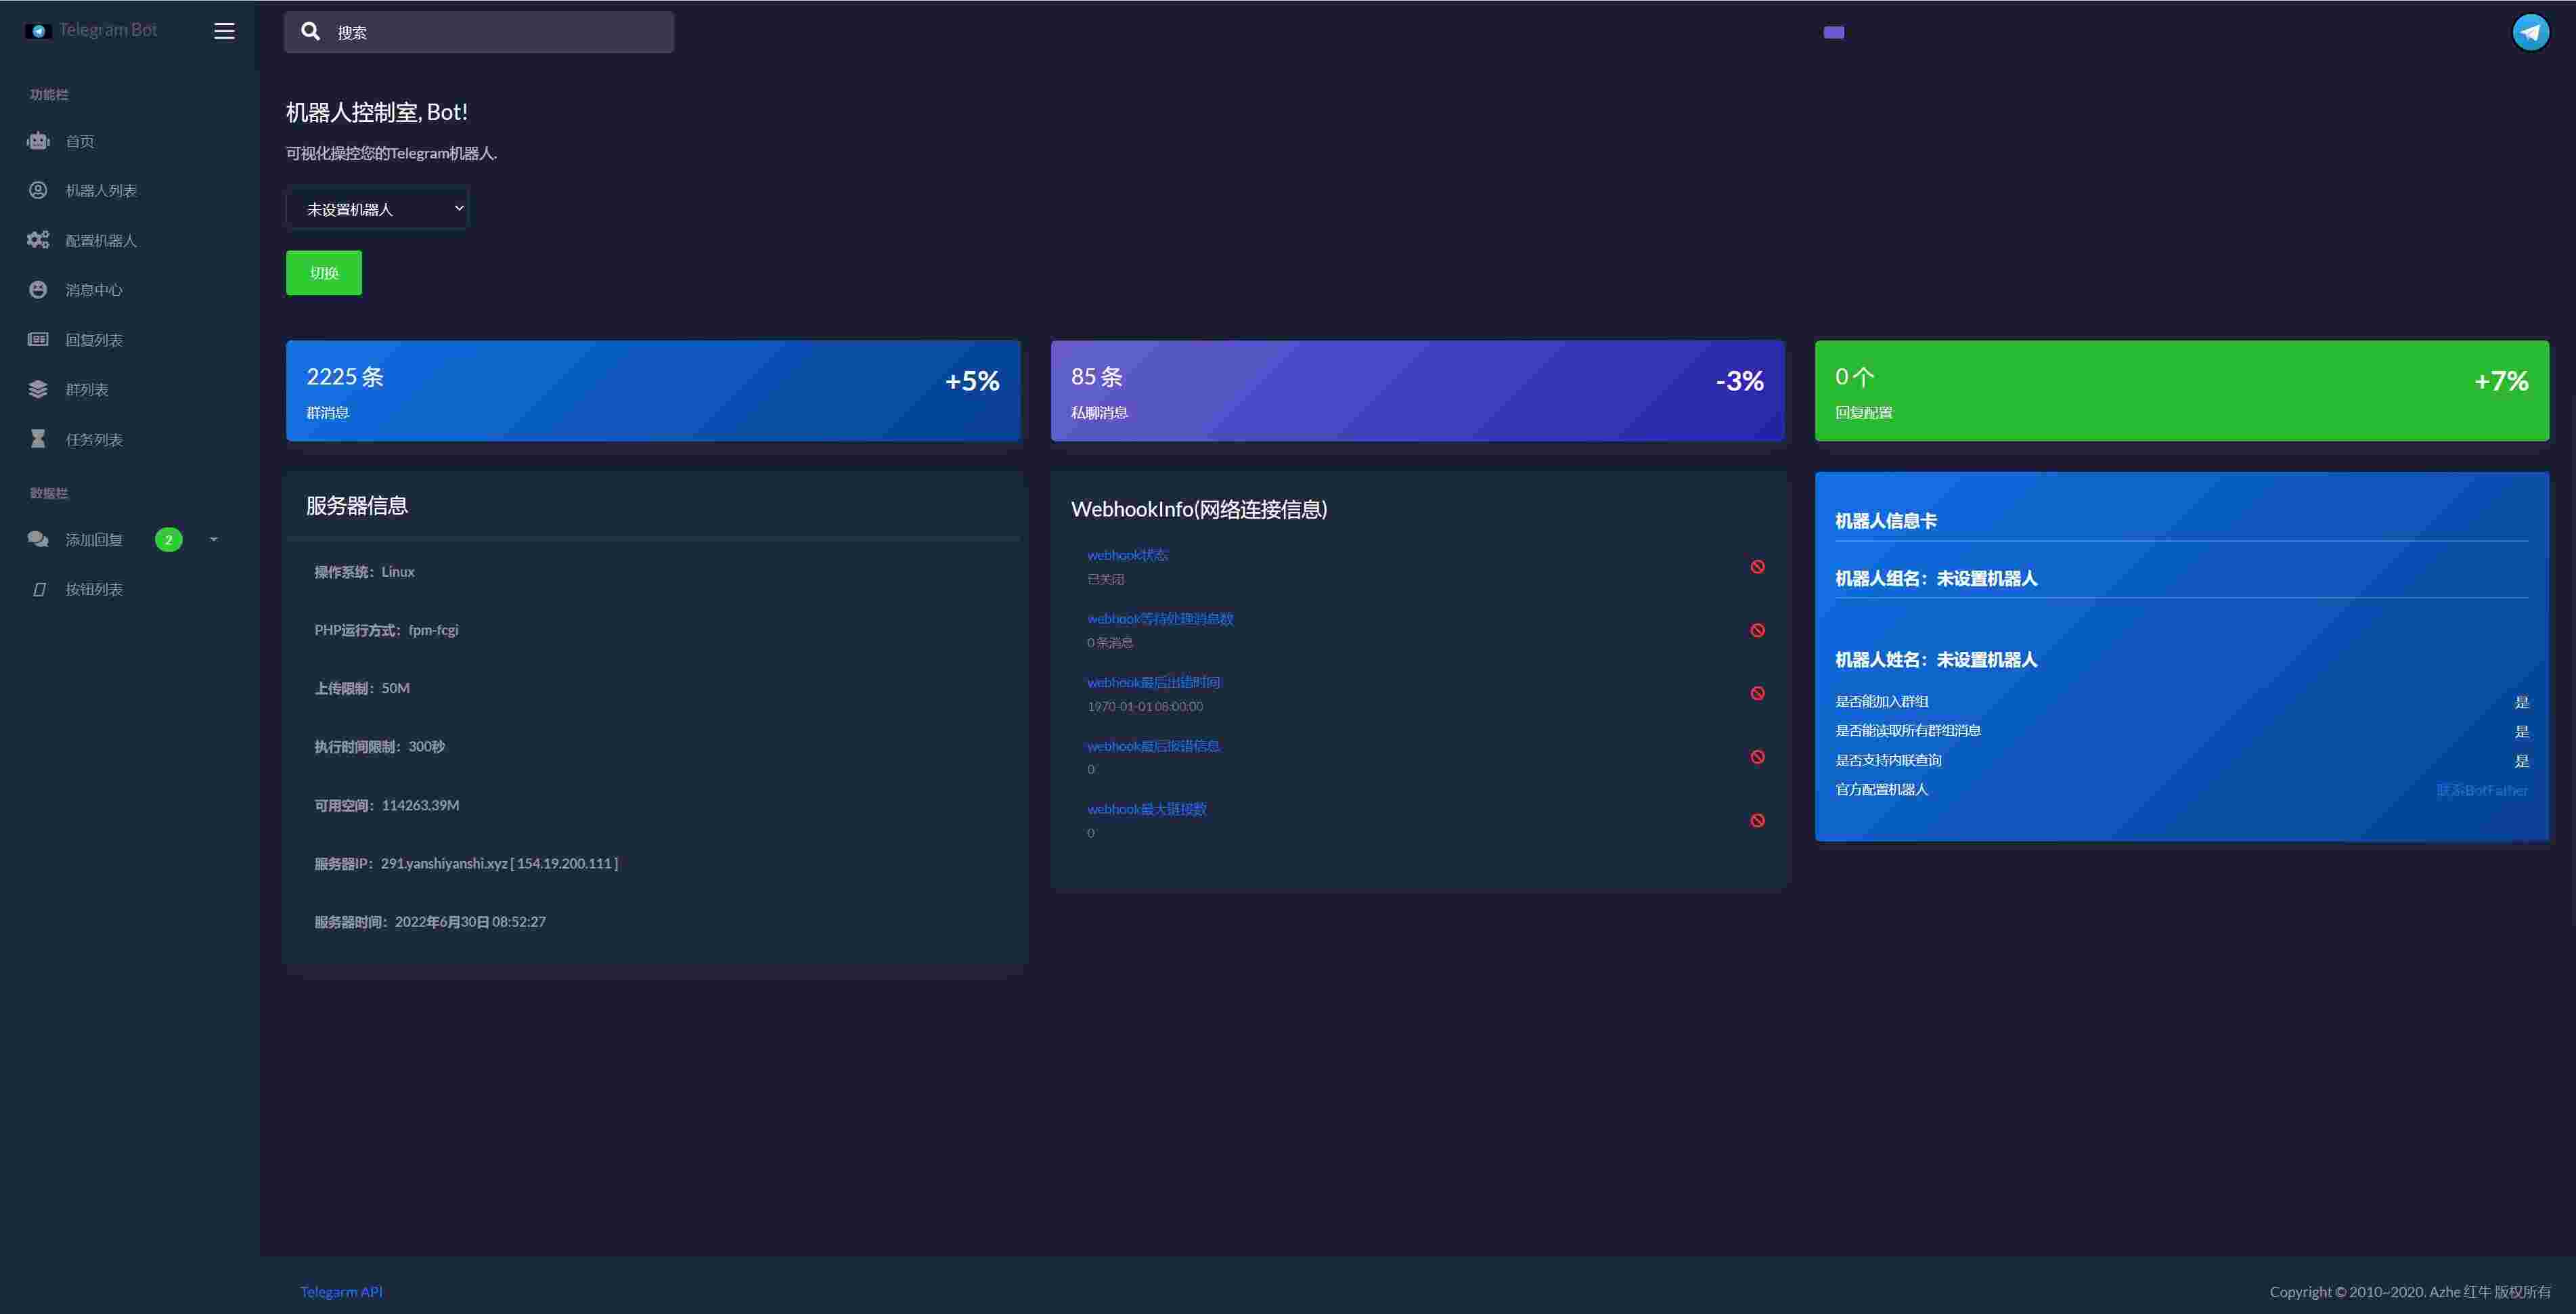Click the hamburger menu icon
Image resolution: width=2576 pixels, height=1314 pixels.
coord(224,31)
